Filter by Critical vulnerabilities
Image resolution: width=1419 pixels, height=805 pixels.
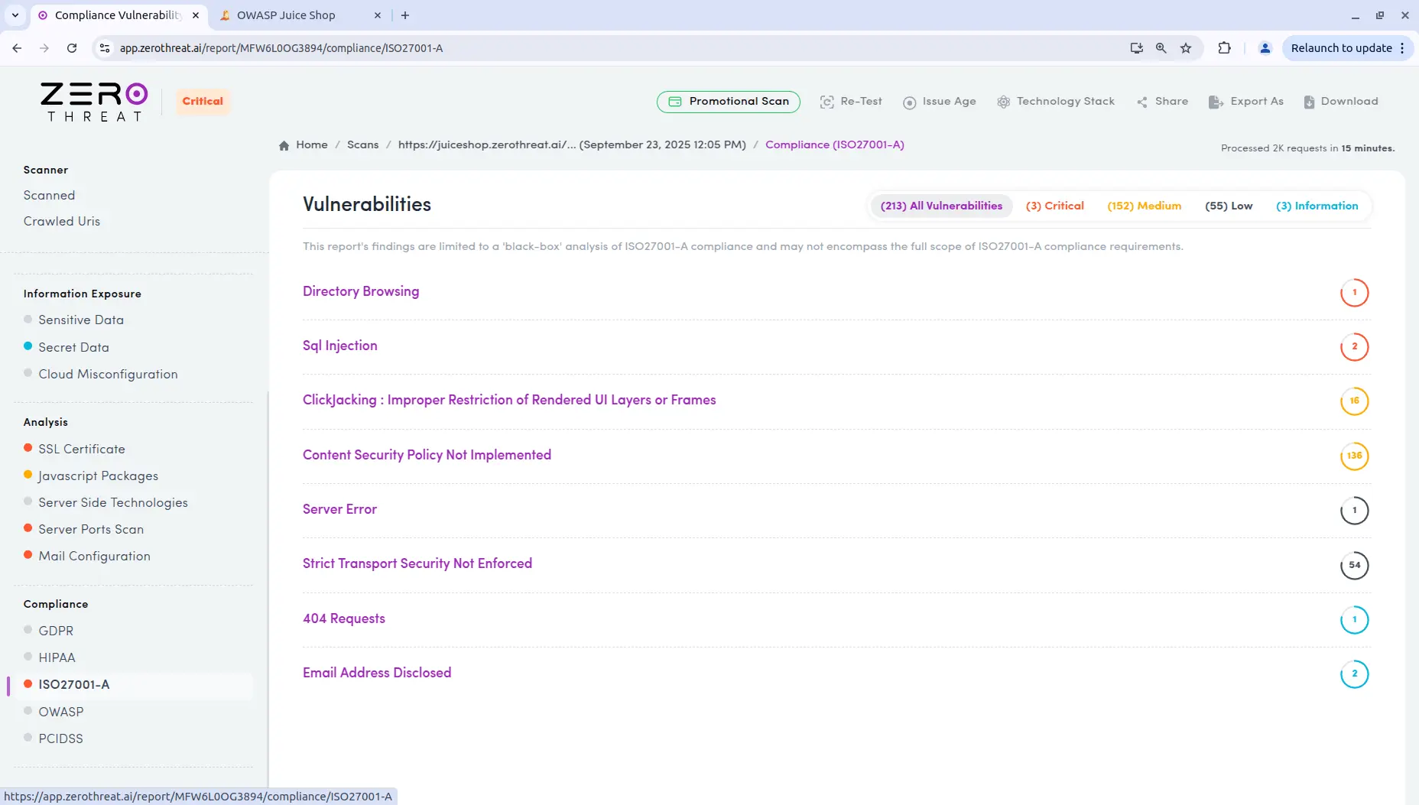1054,206
